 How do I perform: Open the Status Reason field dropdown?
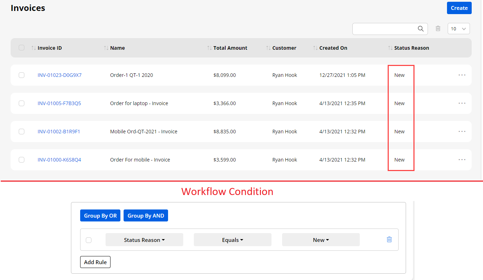(144, 240)
